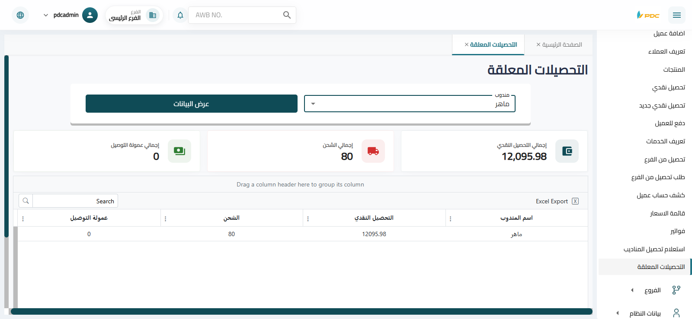Close the التحصيلات المعلقة tab
This screenshot has height=319, width=692.
coord(467,44)
